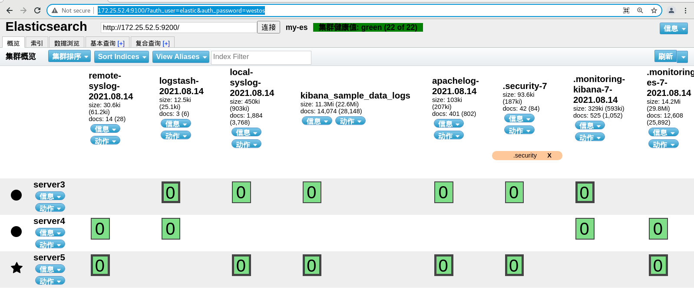The width and height of the screenshot is (694, 296).
Task: Switch to the 概览 overview tab
Action: pyautogui.click(x=13, y=43)
